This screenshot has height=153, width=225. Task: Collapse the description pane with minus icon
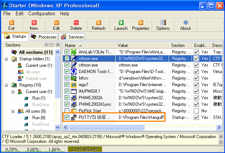tap(221, 142)
